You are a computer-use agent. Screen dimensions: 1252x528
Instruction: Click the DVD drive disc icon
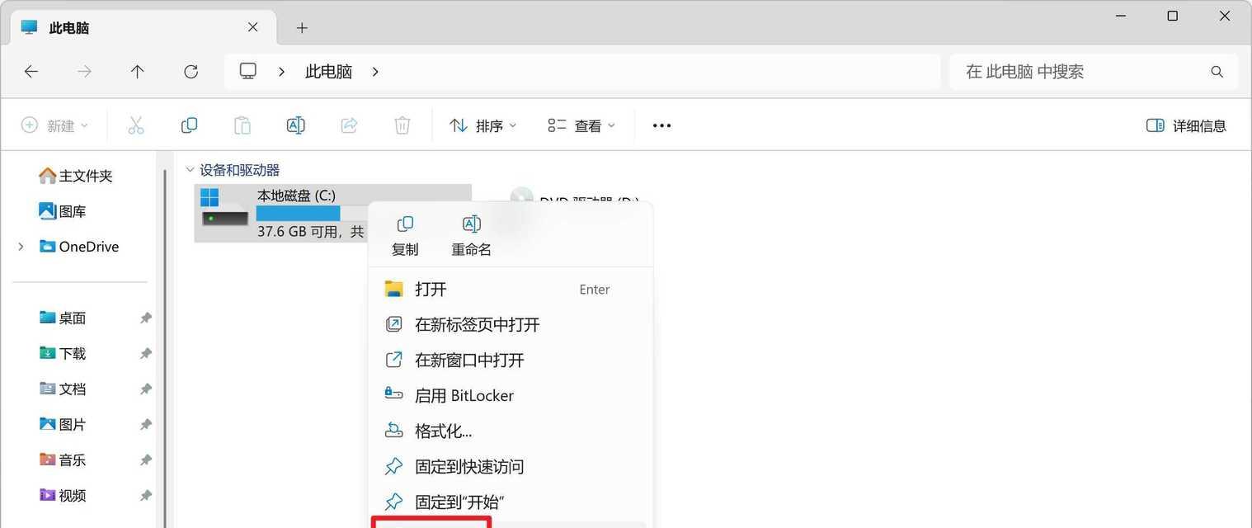coord(521,198)
